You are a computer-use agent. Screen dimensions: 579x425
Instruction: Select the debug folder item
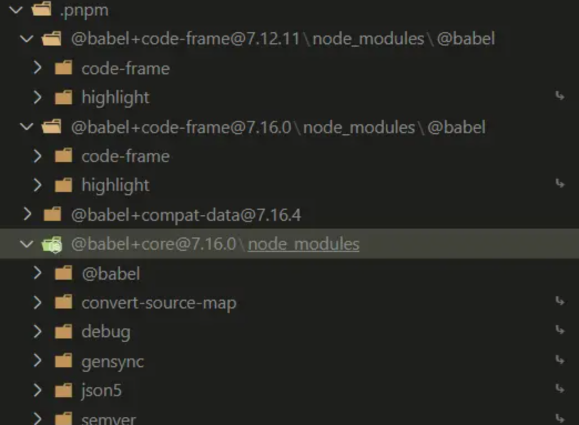289,331
